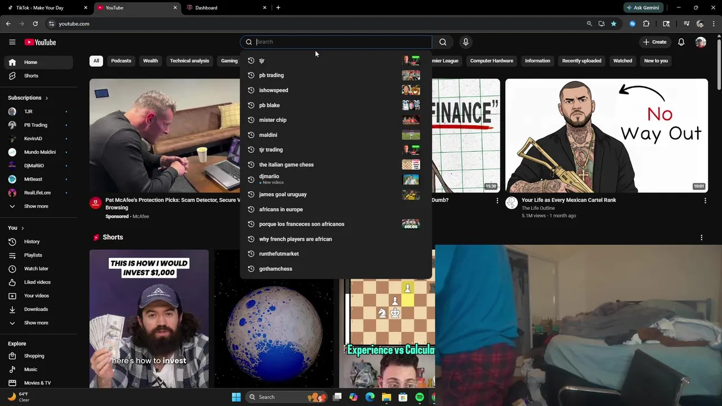Screen dimensions: 722x406
Task: Open Your videos
Action: pos(38,295)
